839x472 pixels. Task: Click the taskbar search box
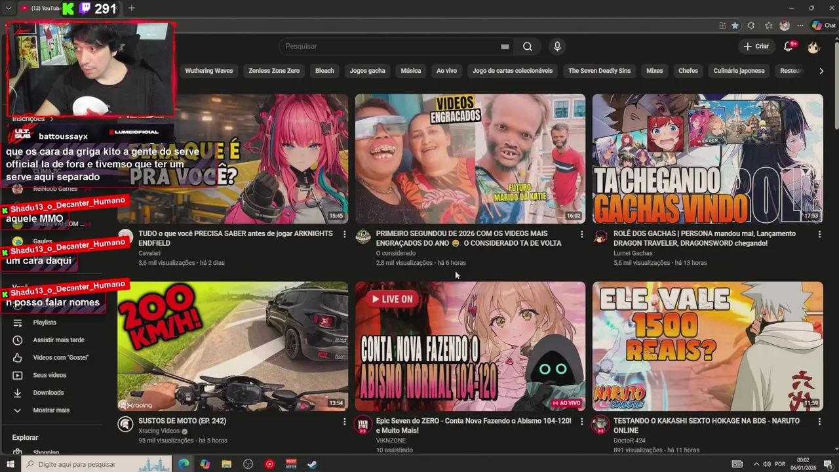(x=97, y=464)
